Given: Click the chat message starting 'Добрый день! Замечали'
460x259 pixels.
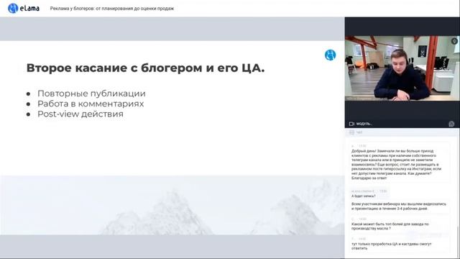Looking at the screenshot, I should click(396, 165).
